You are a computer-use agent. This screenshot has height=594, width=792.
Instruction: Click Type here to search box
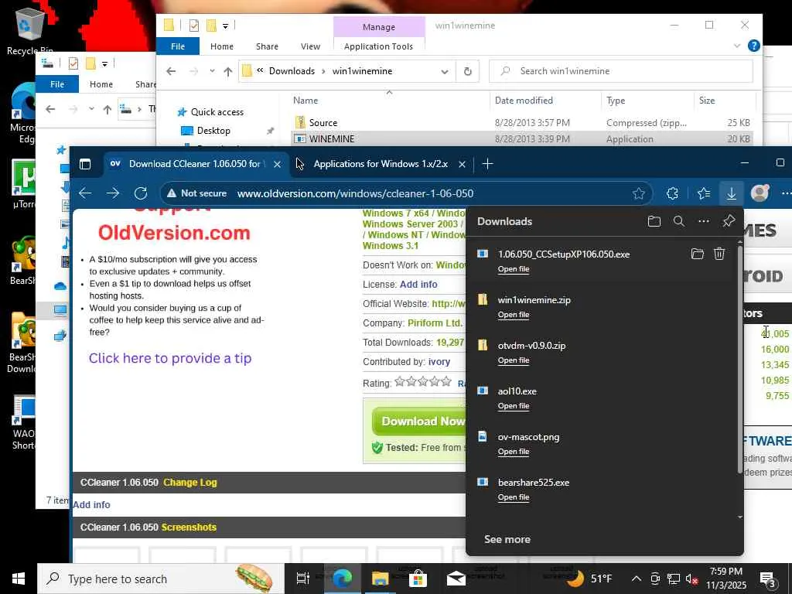161,579
